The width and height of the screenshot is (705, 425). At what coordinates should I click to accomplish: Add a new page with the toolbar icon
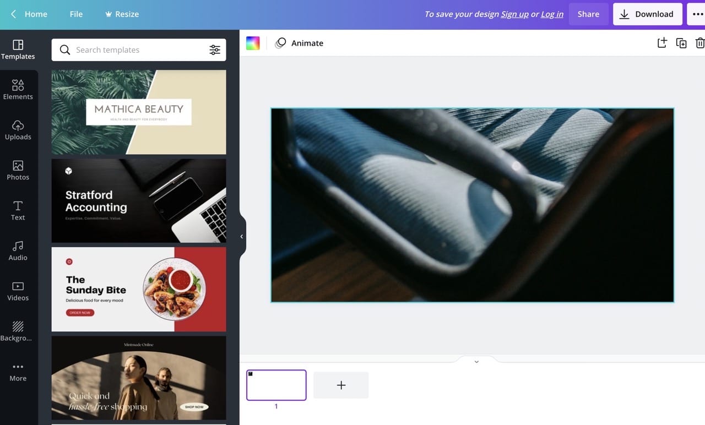[662, 43]
